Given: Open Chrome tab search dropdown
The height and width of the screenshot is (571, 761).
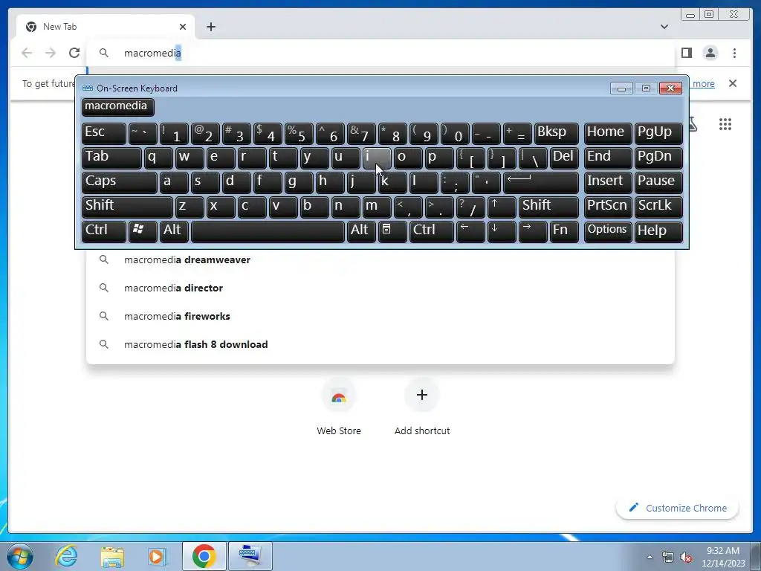Looking at the screenshot, I should [x=664, y=27].
